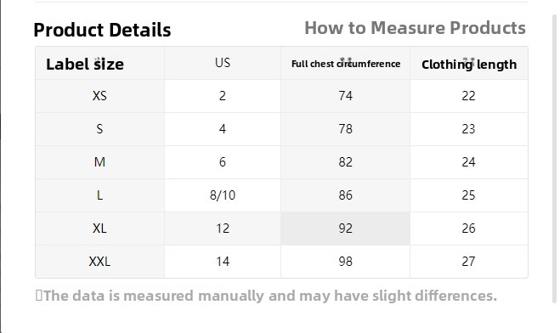Select the XL size row label
This screenshot has width=560, height=333.
[99, 229]
